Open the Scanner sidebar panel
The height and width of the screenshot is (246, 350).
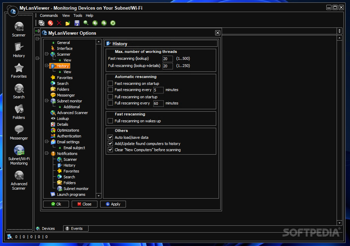click(x=19, y=30)
